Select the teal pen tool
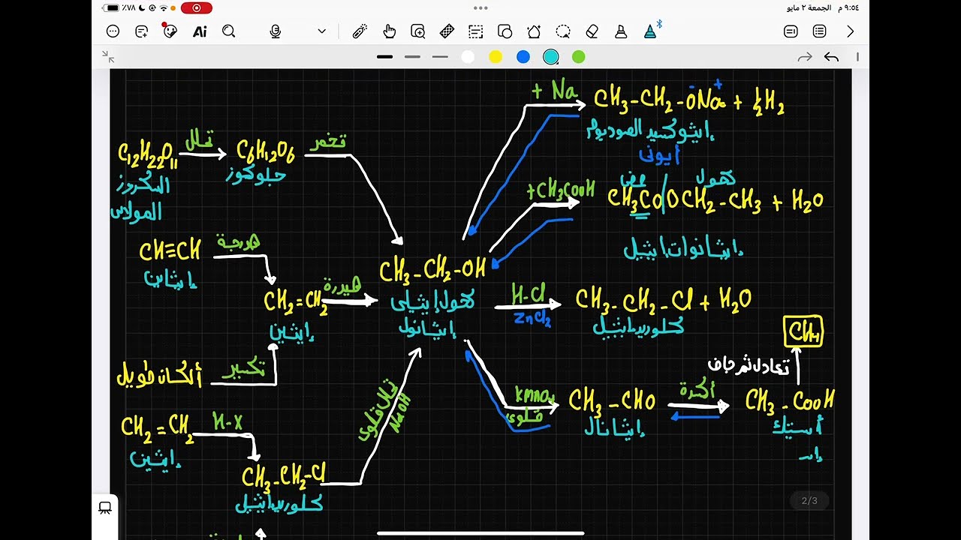 coord(650,31)
